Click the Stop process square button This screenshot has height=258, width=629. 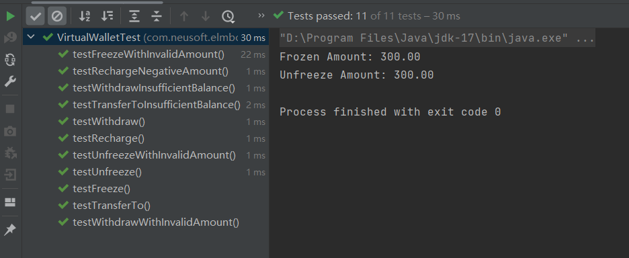(x=10, y=109)
